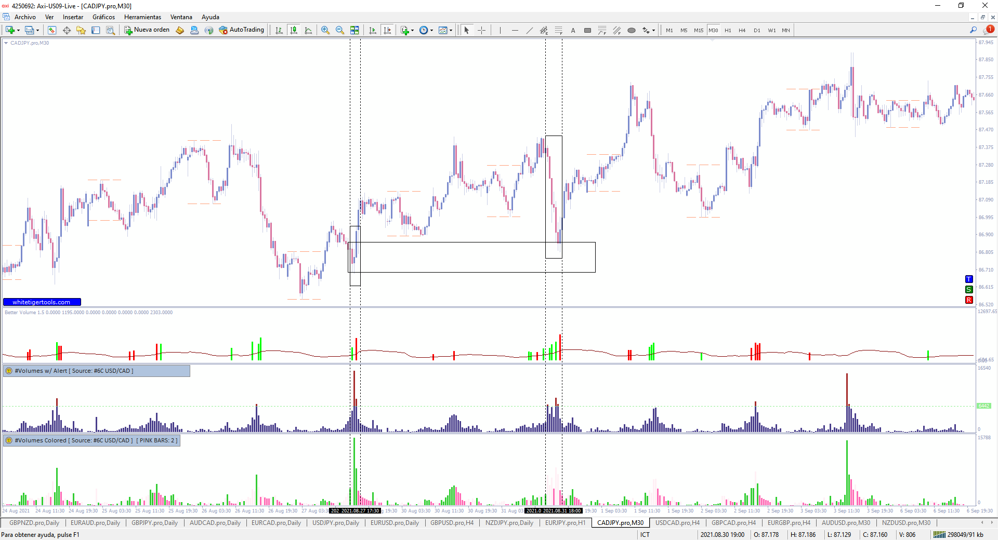Toggle chart auto scroll

pos(373,30)
